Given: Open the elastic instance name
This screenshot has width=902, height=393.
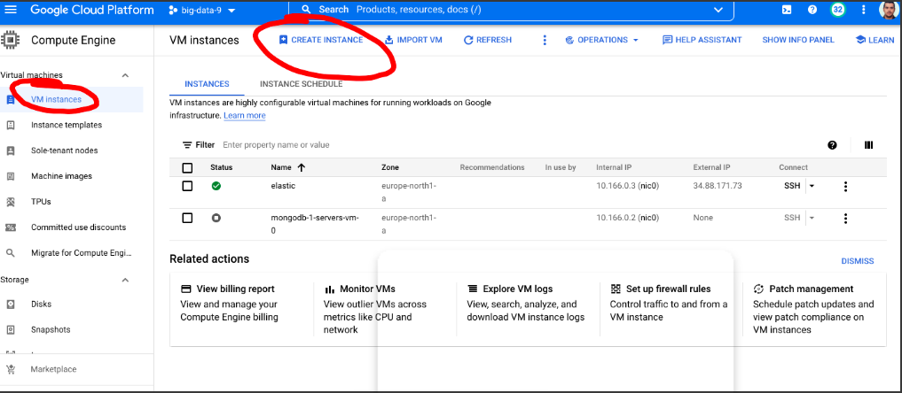Looking at the screenshot, I should pyautogui.click(x=283, y=186).
